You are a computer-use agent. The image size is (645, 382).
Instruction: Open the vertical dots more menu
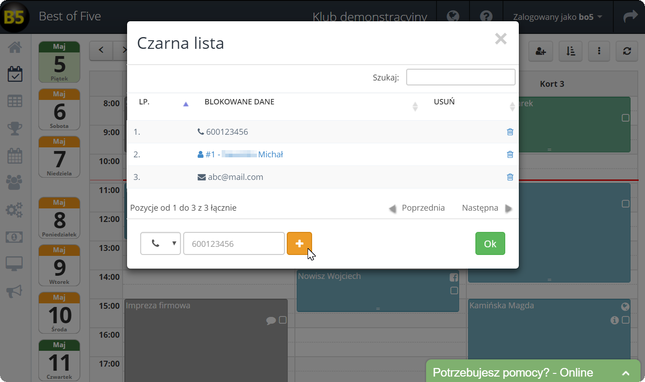click(x=599, y=51)
